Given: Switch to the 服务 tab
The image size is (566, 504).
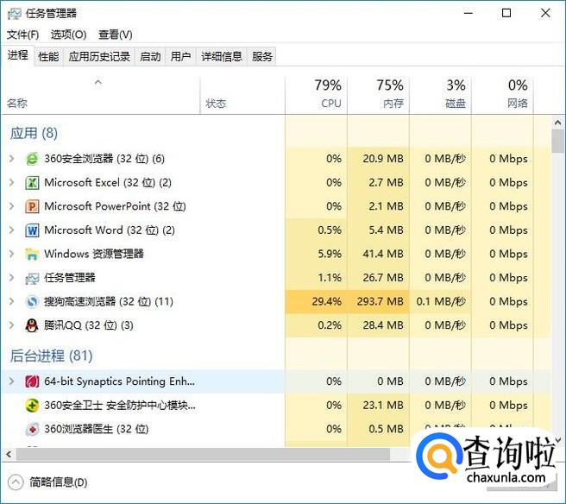Looking at the screenshot, I should pyautogui.click(x=262, y=56).
